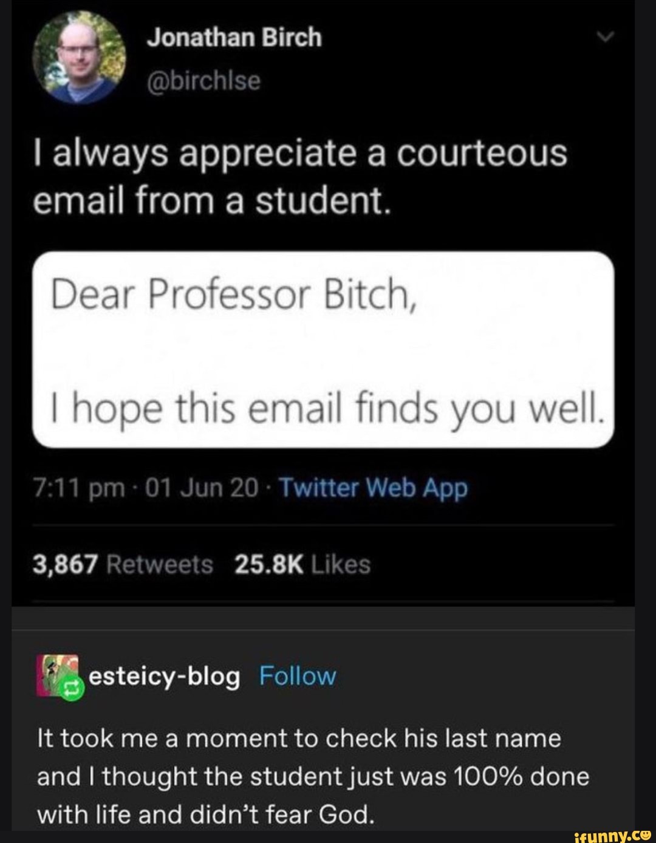
Task: Open the @birchlse handle
Action: point(204,80)
